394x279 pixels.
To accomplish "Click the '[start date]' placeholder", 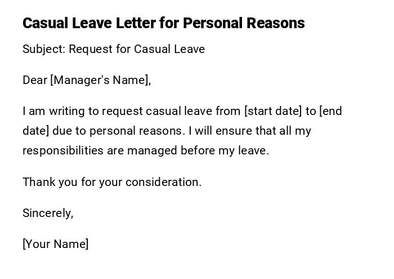I will [x=273, y=111].
